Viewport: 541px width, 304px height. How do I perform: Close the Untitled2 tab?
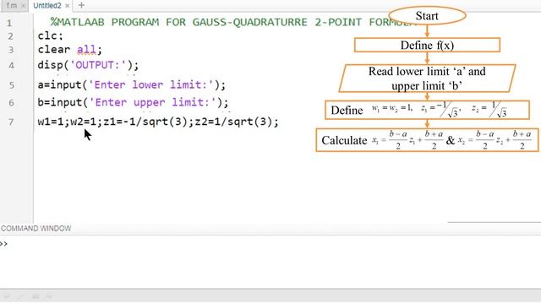point(68,6)
